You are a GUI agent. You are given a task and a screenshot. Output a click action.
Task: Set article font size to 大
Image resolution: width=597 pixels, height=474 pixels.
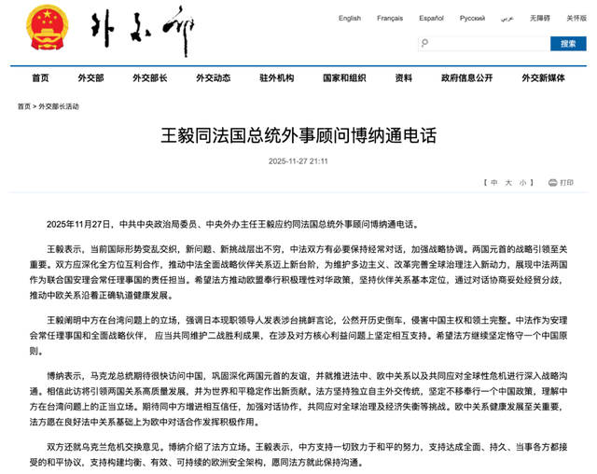509,183
